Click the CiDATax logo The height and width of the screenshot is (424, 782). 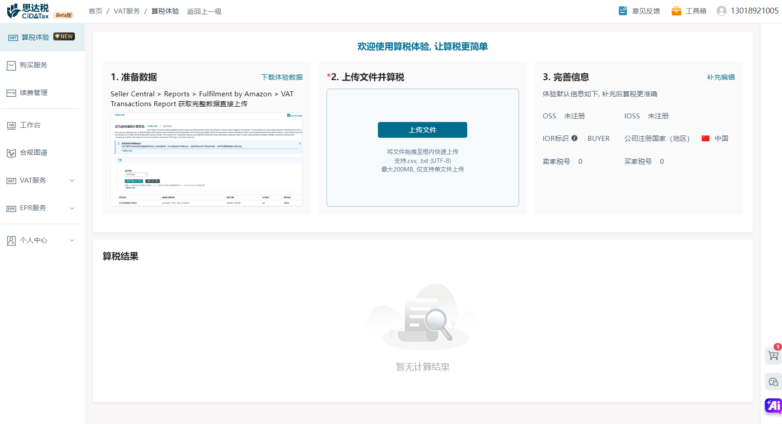point(28,11)
